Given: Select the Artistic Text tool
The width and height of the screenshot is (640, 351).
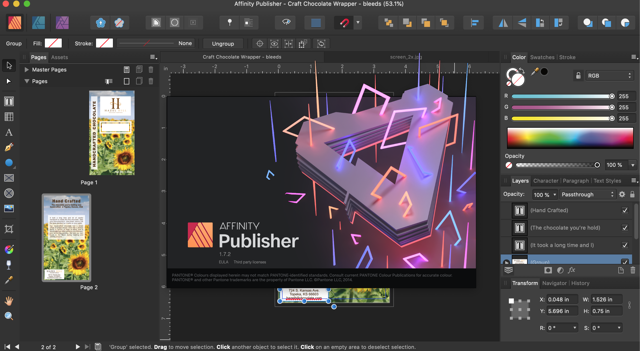Looking at the screenshot, I should [9, 132].
